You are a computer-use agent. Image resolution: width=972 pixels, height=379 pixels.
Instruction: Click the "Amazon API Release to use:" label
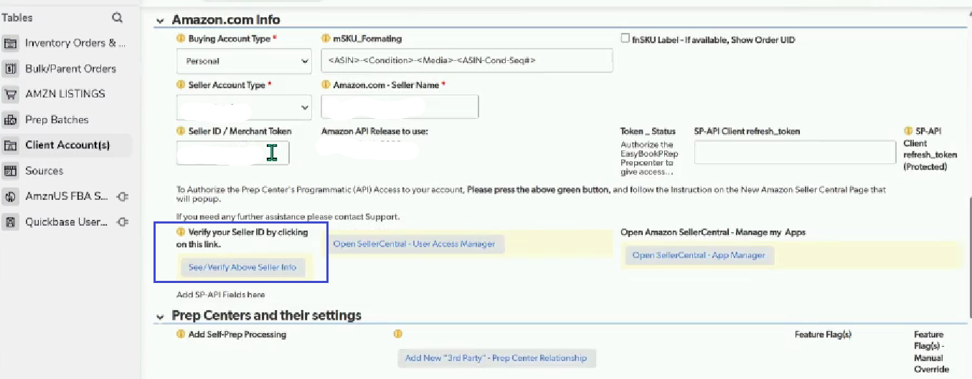coord(374,132)
